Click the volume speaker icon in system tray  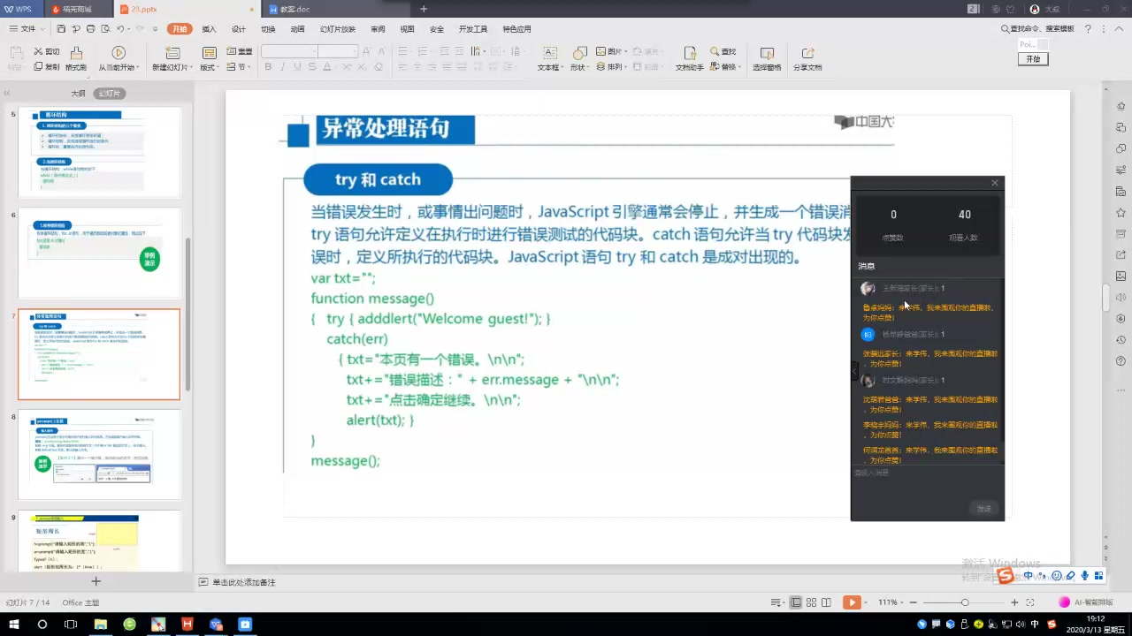(x=1022, y=624)
